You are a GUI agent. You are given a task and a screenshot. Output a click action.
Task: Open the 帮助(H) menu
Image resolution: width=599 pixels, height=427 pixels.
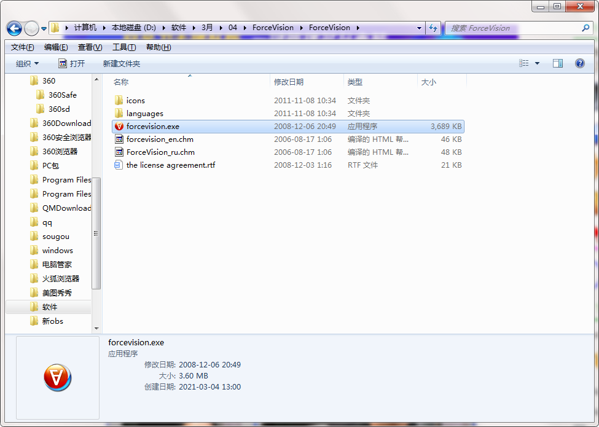tap(158, 47)
